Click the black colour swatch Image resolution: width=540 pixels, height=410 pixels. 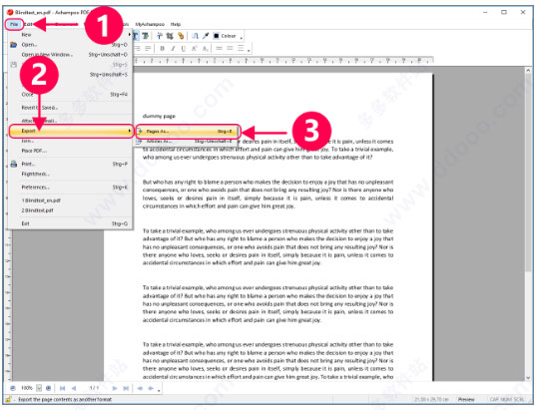click(x=216, y=36)
